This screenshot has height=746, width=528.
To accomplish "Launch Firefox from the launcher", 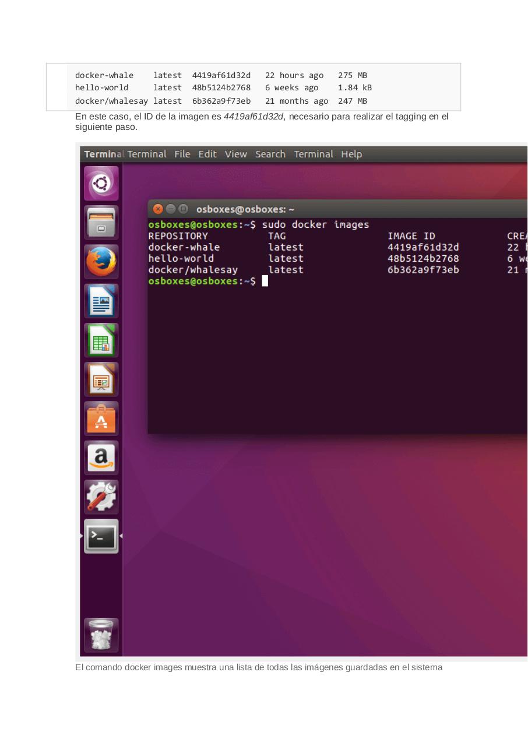I will (x=101, y=261).
